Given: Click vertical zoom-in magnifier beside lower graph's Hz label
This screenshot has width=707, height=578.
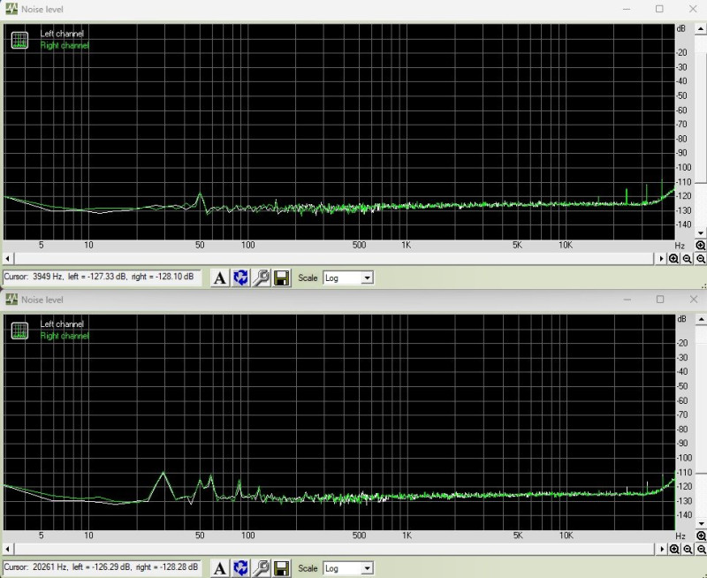Looking at the screenshot, I should 701,536.
